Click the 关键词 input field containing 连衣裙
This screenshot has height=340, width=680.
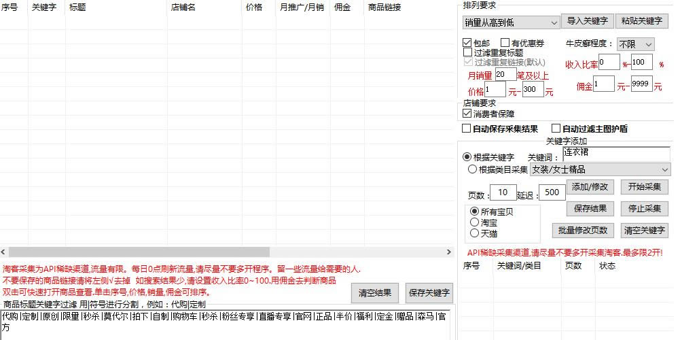pos(615,154)
